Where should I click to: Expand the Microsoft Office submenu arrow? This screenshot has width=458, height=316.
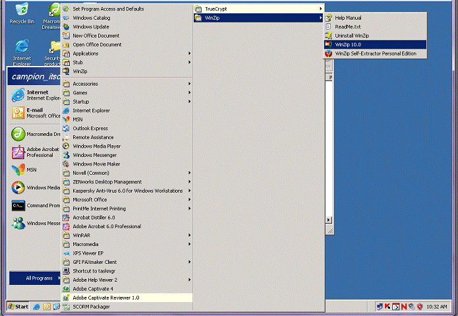pyautogui.click(x=189, y=200)
